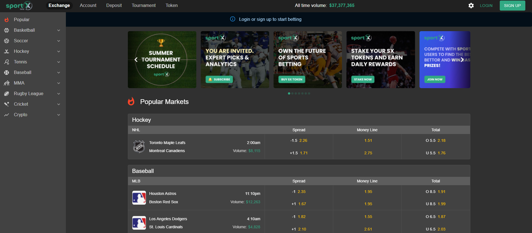Click the JOIN NOW button
This screenshot has width=532, height=233.
[435, 79]
